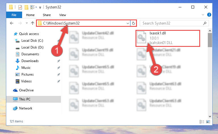Click in the Search System32 box
This screenshot has height=134, width=218.
pyautogui.click(x=172, y=23)
